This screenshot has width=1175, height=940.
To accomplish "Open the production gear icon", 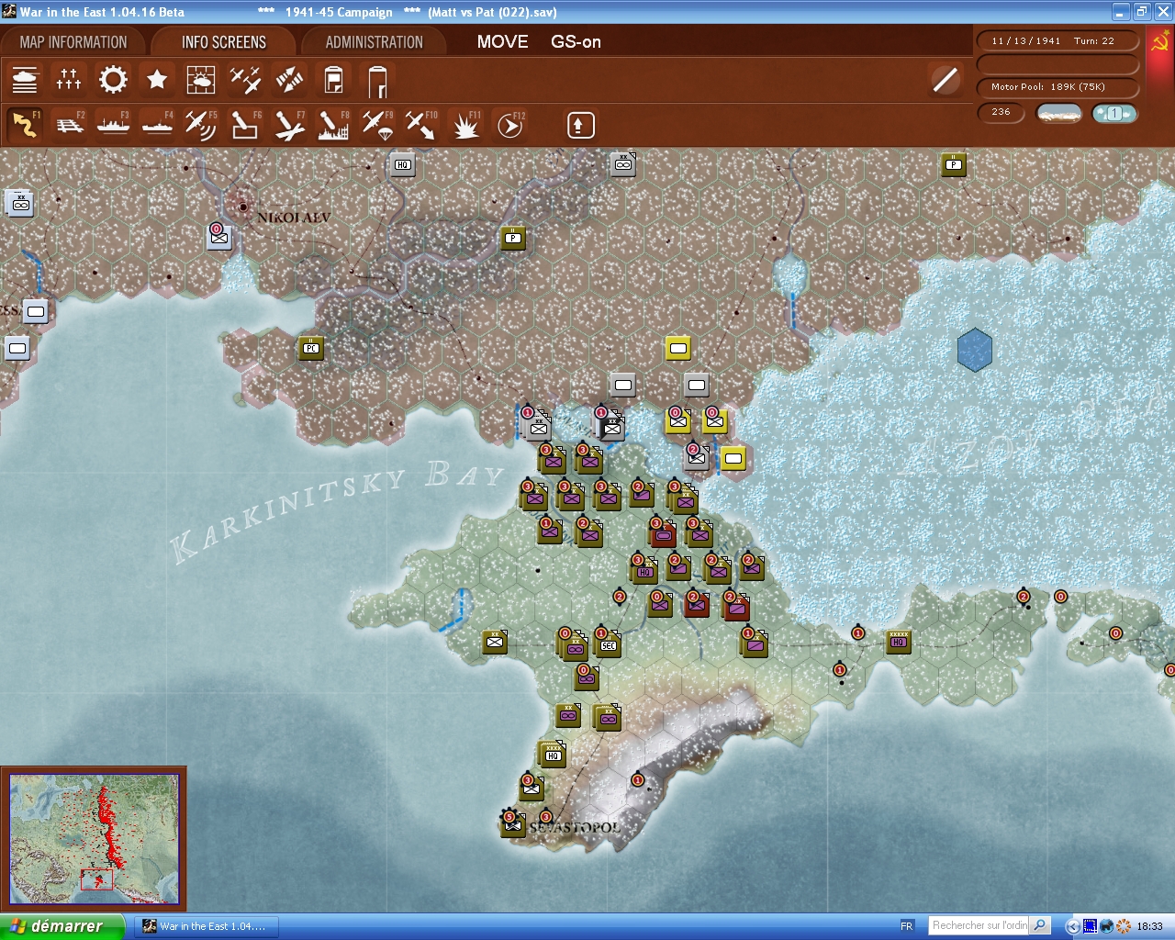I will [113, 80].
